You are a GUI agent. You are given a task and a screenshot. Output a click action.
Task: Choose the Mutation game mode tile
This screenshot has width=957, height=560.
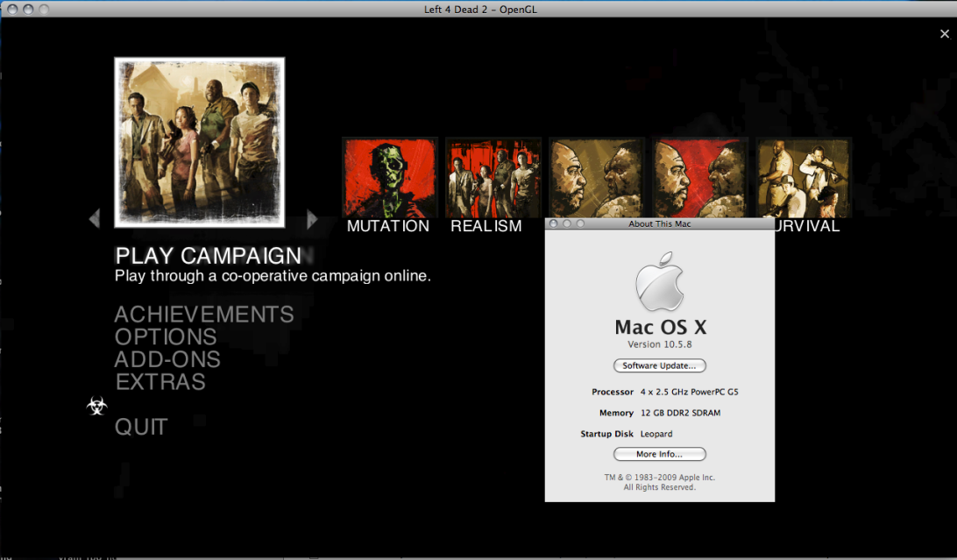pos(390,178)
